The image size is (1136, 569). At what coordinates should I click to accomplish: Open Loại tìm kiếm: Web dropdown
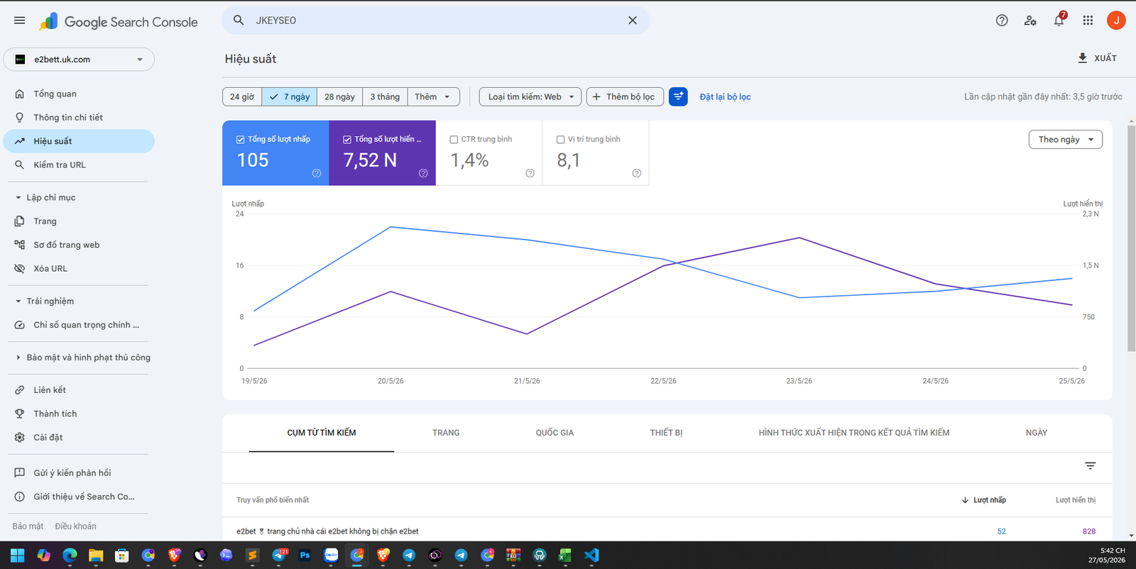530,96
